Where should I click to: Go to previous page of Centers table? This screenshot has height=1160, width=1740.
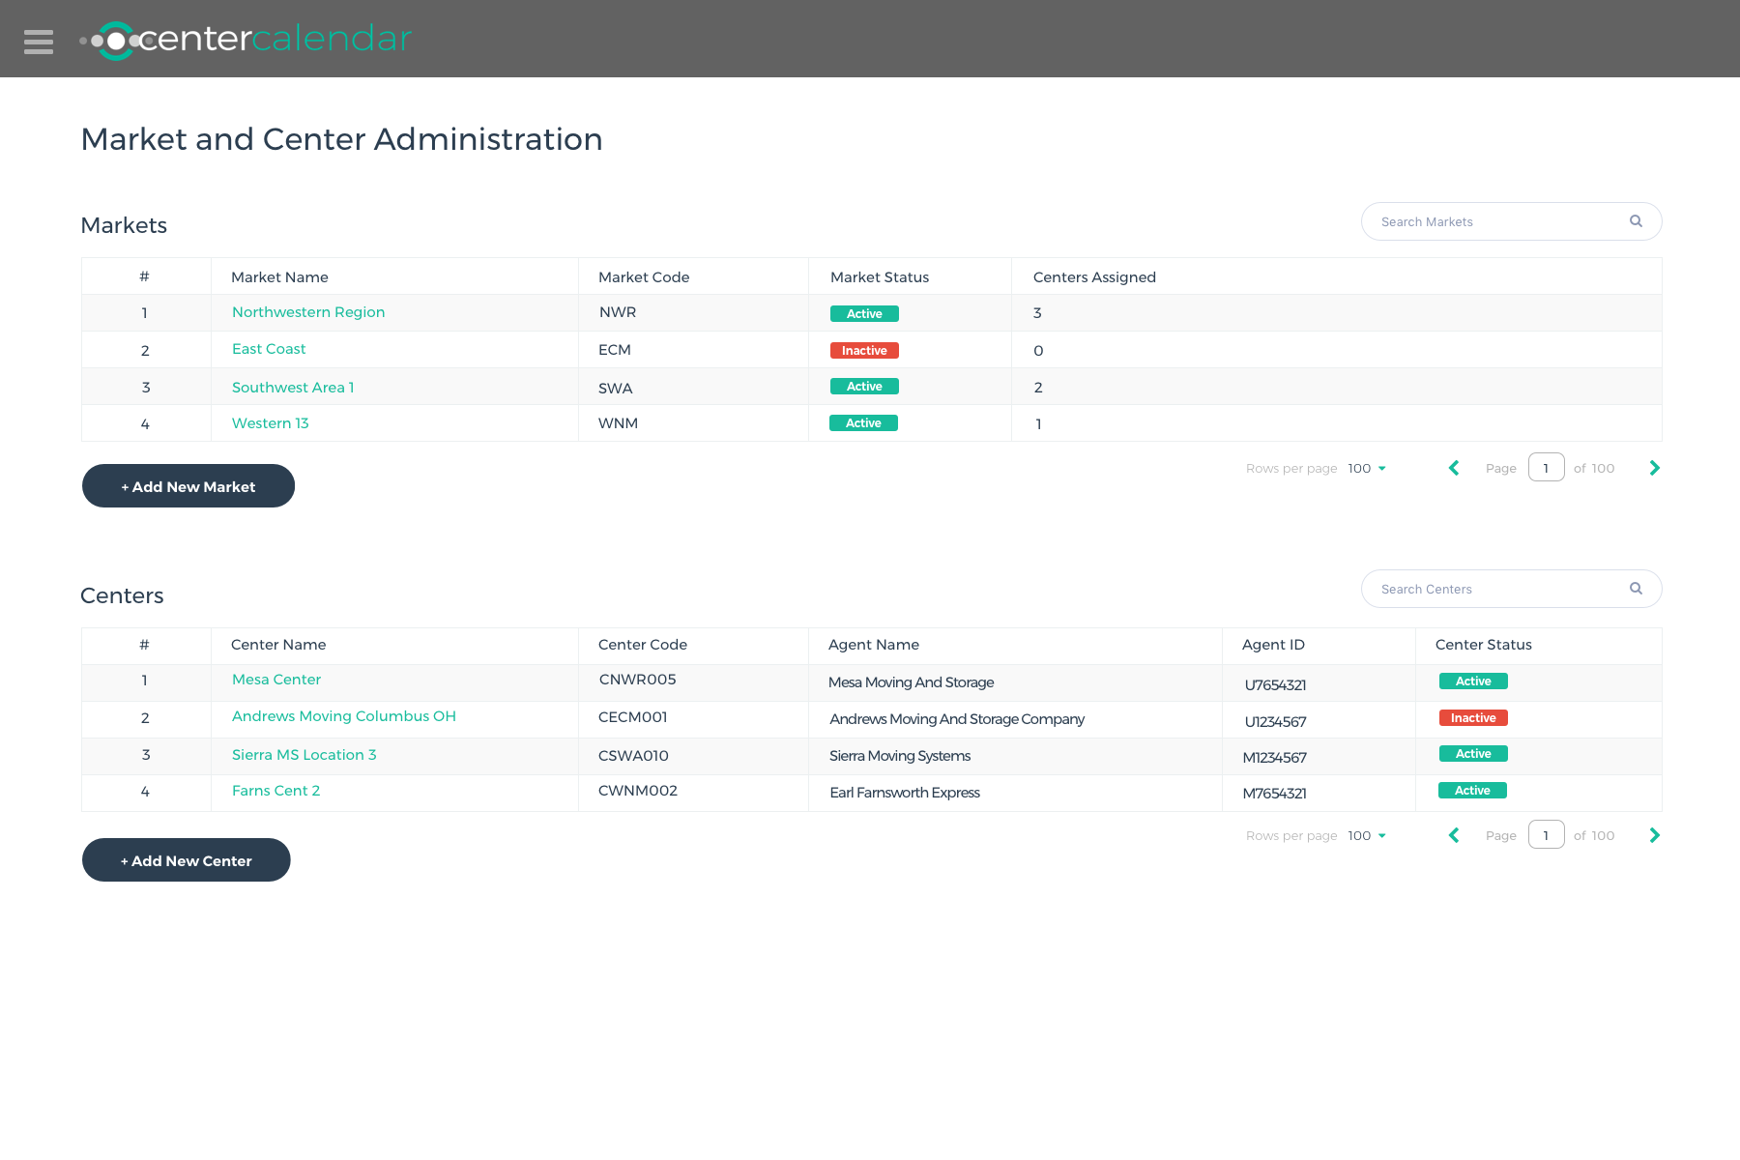coord(1454,835)
